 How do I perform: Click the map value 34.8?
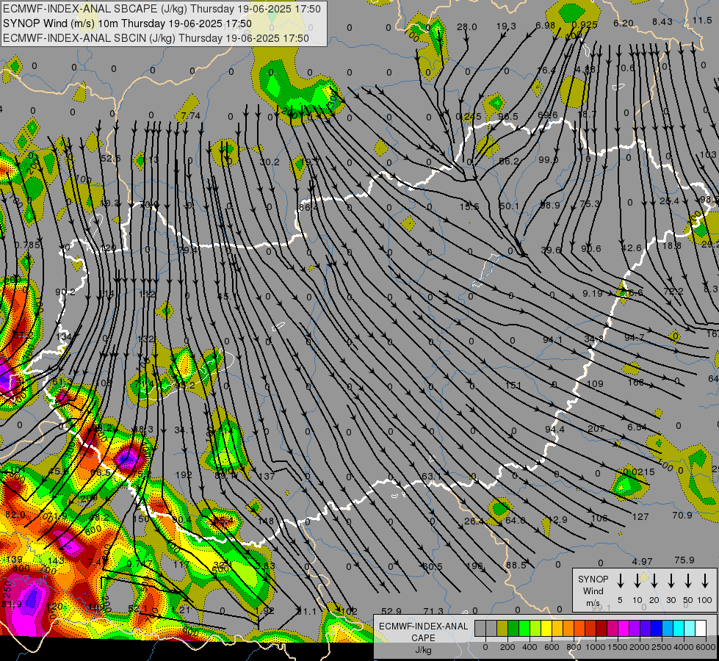[x=594, y=339]
